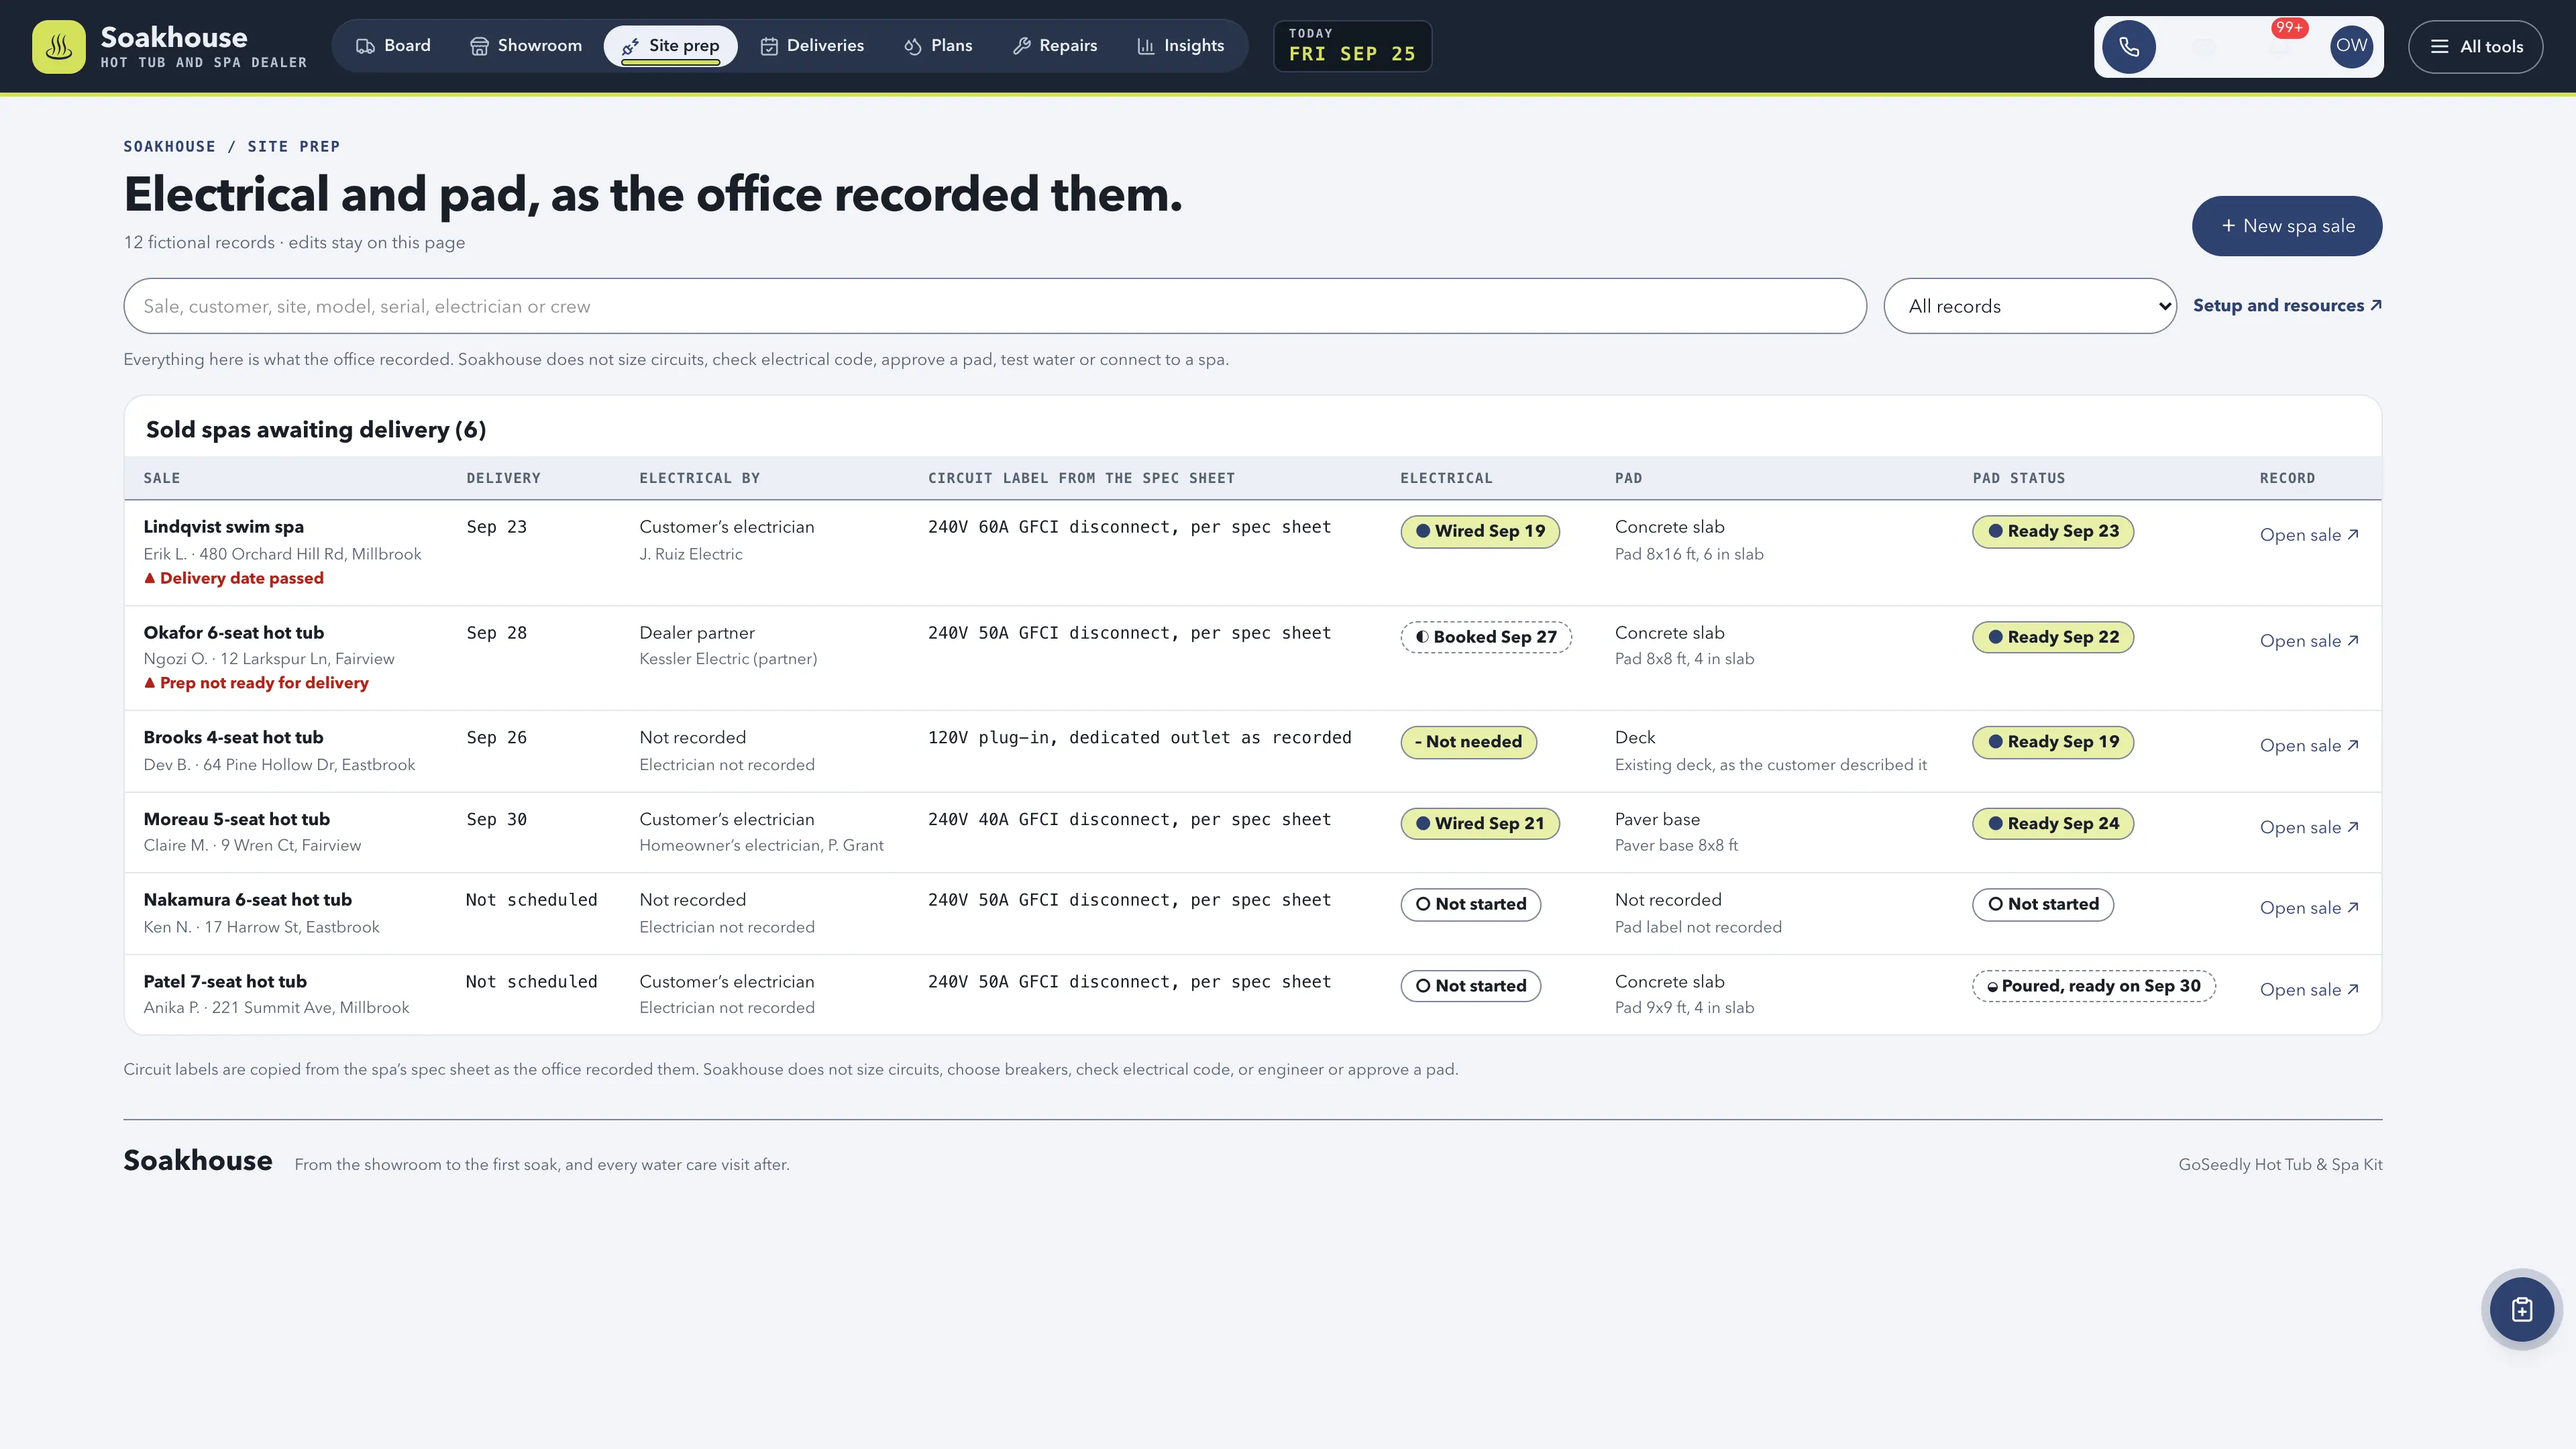Click the Soakhouse steam logo icon
This screenshot has height=1449, width=2576.
point(59,47)
